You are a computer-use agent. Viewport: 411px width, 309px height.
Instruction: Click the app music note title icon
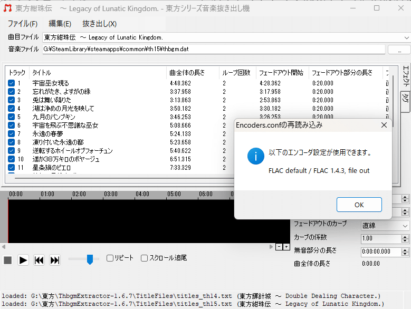coord(7,8)
